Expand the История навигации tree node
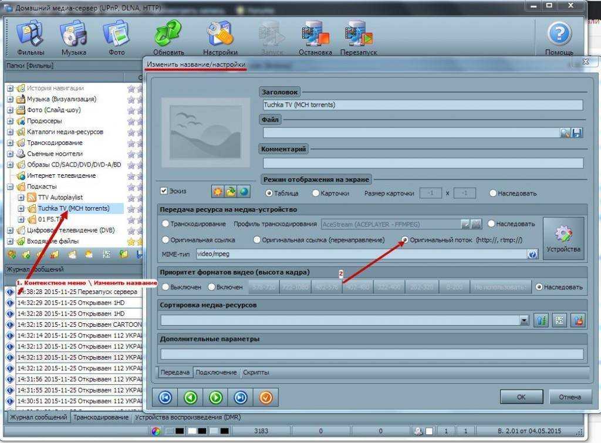601x443 pixels. coord(11,88)
